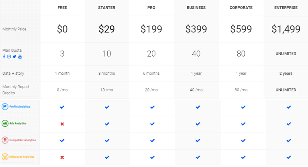This screenshot has height=167, width=308.
Task: Click the red X for Ads Analytics in Free
Action: (x=62, y=124)
